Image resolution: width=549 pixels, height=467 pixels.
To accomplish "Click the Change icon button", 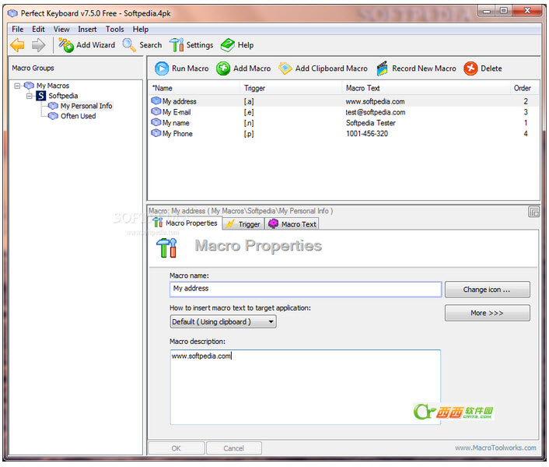I will click(487, 290).
